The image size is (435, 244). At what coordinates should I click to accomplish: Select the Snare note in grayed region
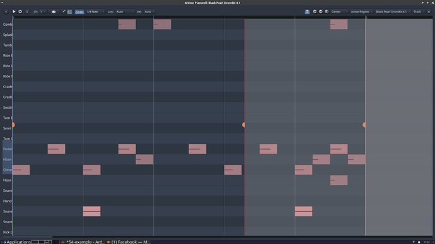tap(303, 211)
